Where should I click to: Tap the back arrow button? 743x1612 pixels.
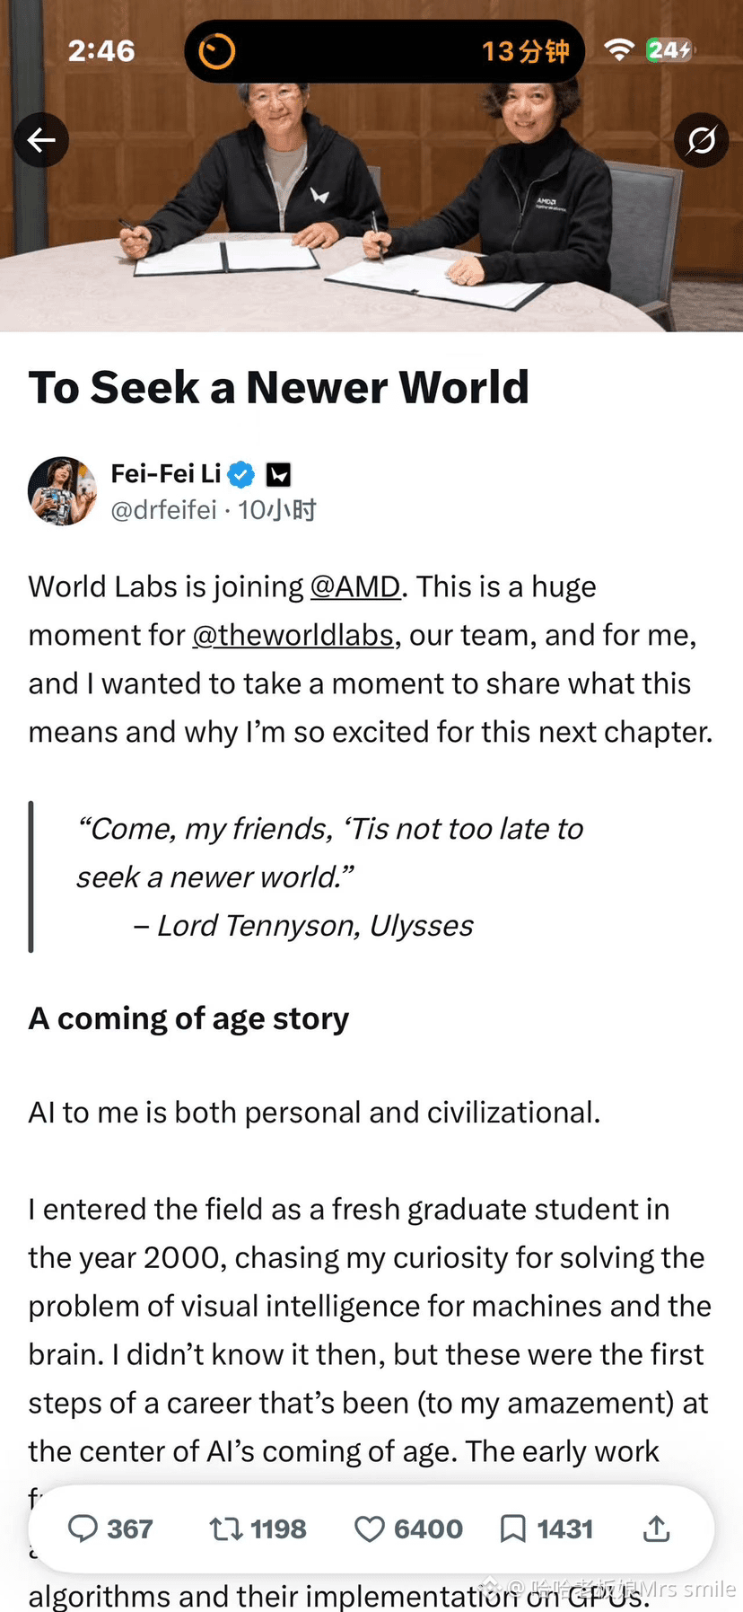click(41, 140)
